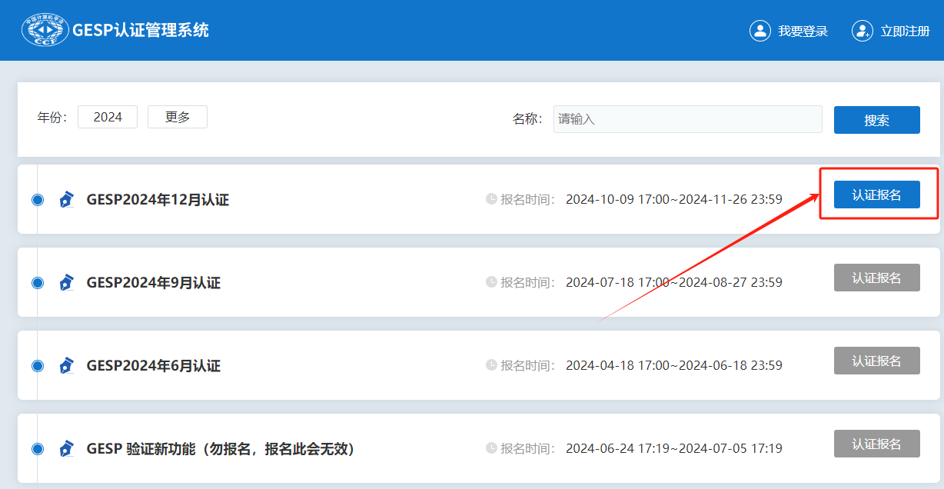The width and height of the screenshot is (944, 489).
Task: Click the date range 2024-10-09 17:00~2024-11-26 23:59
Action: 674,200
